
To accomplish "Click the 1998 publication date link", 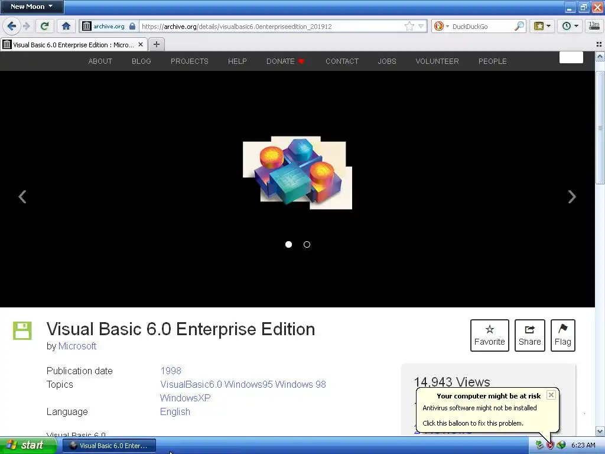I will 171,371.
